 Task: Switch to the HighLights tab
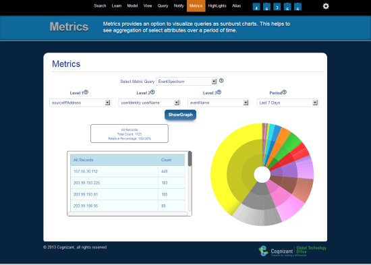pyautogui.click(x=217, y=6)
